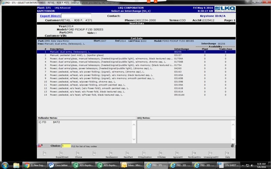Click the yellow Choice input field

tap(66, 146)
